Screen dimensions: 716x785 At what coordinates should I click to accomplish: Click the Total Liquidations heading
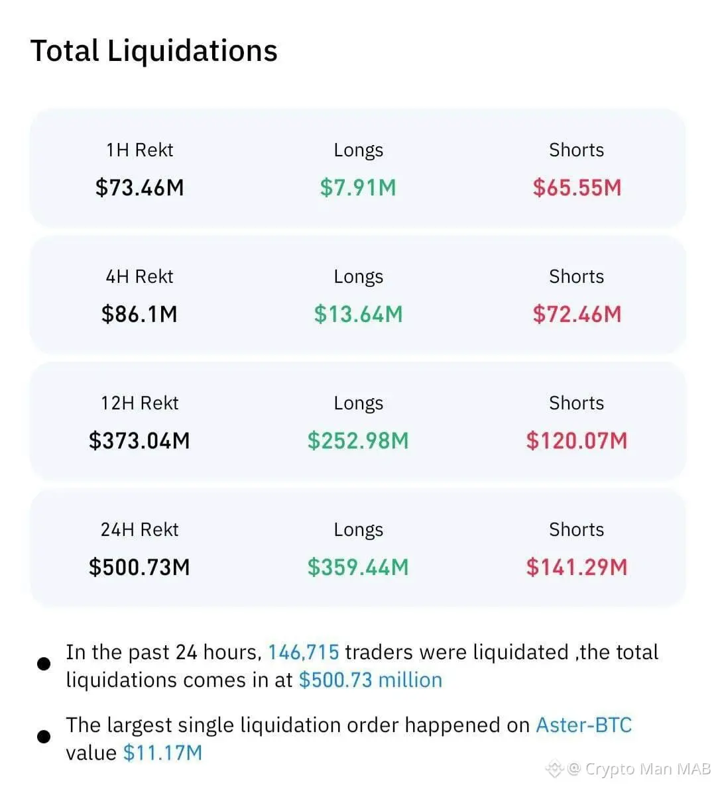pos(154,51)
